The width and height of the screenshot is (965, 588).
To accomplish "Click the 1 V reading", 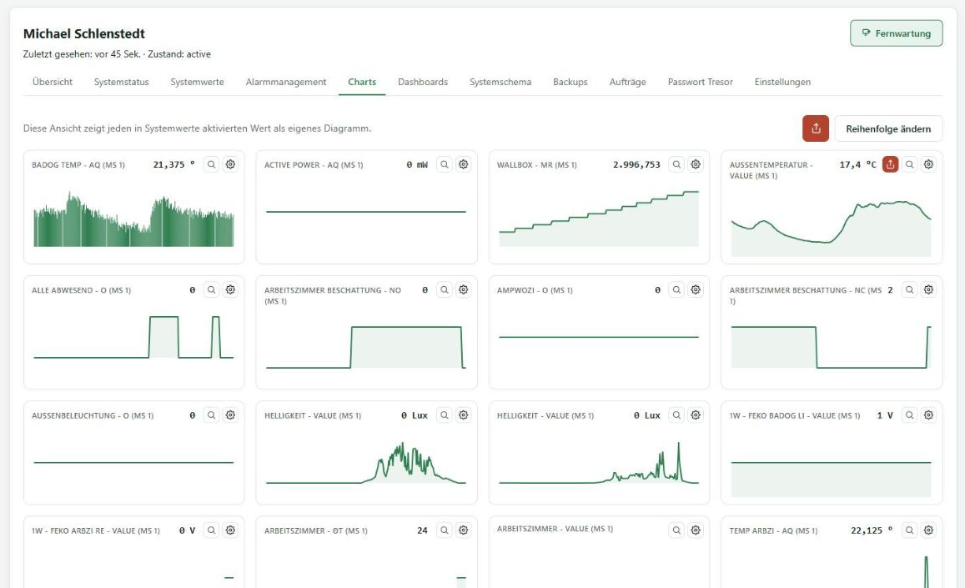I will tap(885, 415).
